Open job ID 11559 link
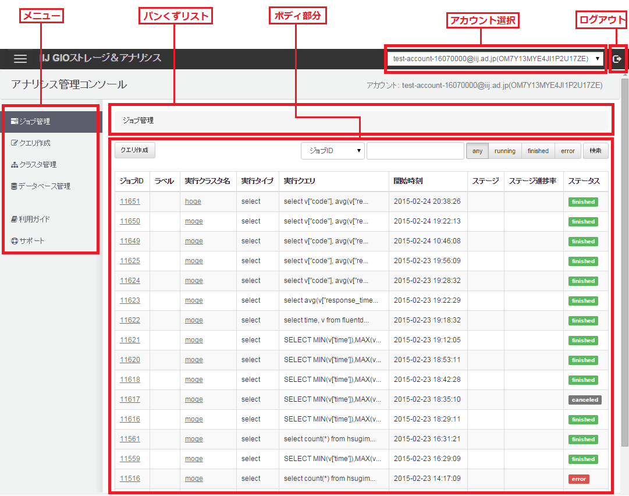The height and width of the screenshot is (496, 629). [x=130, y=459]
